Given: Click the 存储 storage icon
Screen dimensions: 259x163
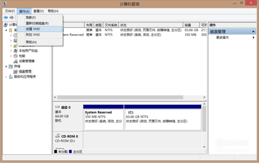Looking at the screenshot, I should [x=10, y=66].
